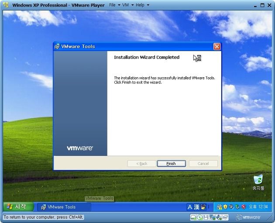Image resolution: width=275 pixels, height=223 pixels.
Task: Click the Hanja (漢) conversion icon in language bar
Action: coord(196,207)
